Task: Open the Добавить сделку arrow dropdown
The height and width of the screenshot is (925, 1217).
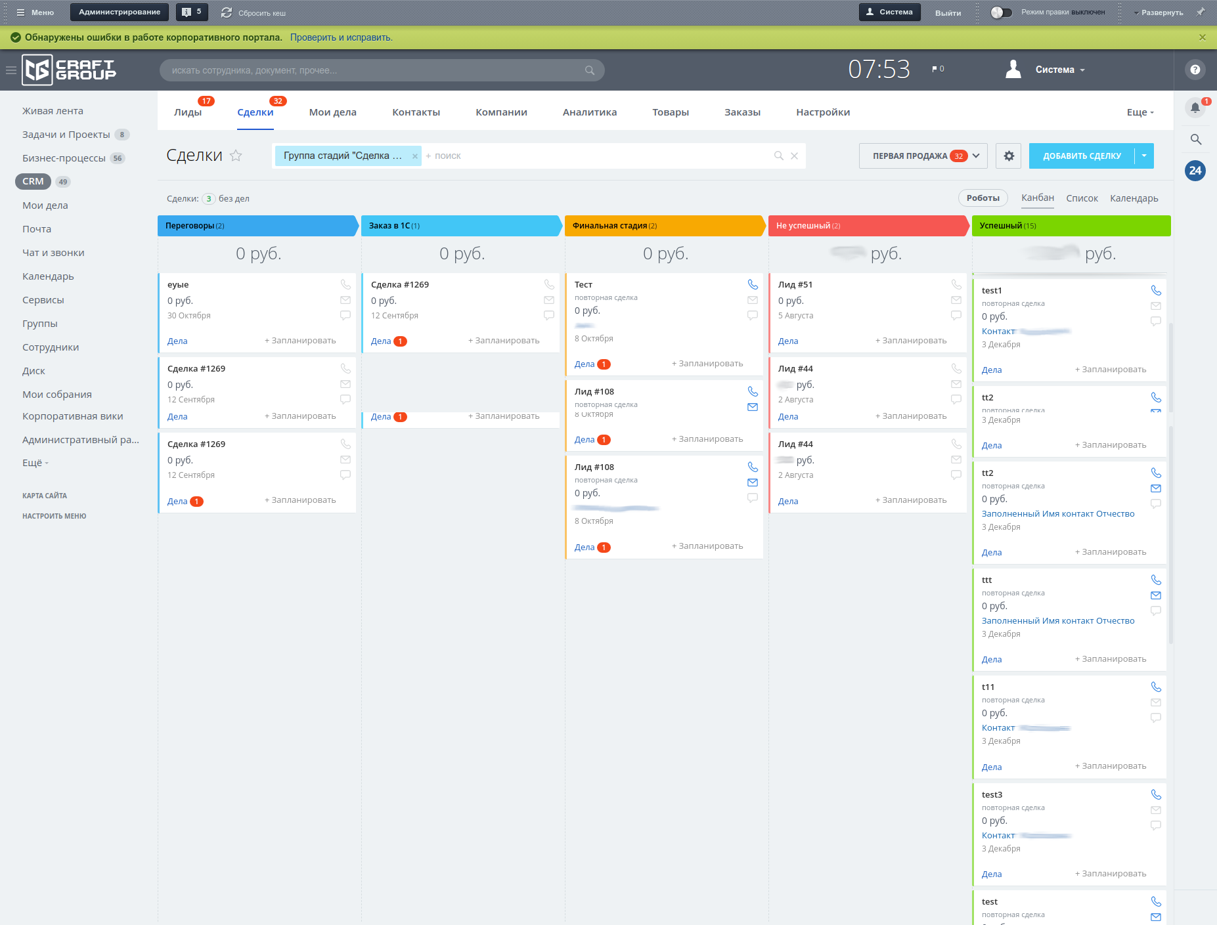Action: click(1144, 156)
